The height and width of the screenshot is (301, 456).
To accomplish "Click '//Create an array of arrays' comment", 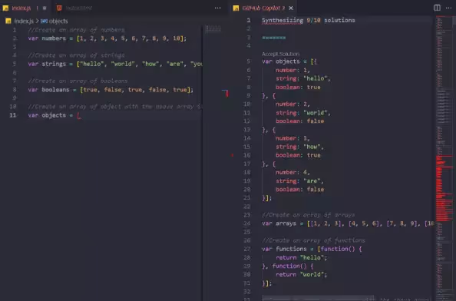I will [x=309, y=215].
